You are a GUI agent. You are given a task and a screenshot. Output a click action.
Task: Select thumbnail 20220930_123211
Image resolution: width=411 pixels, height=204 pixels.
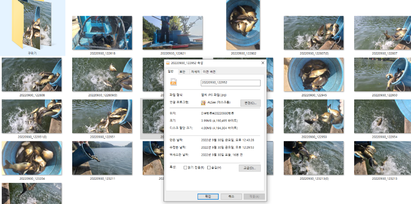102,158
